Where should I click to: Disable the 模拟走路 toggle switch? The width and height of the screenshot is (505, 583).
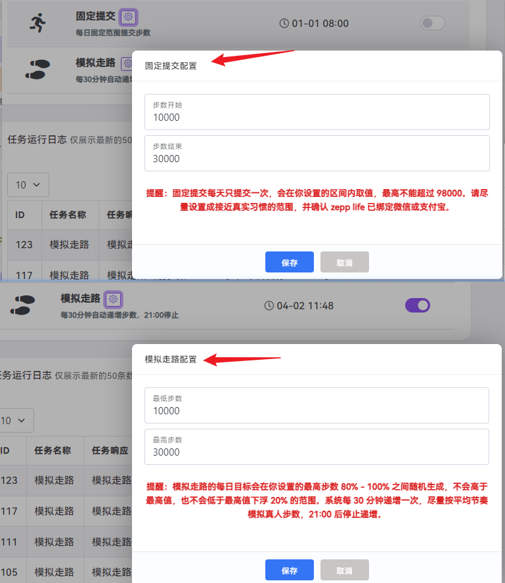[418, 305]
